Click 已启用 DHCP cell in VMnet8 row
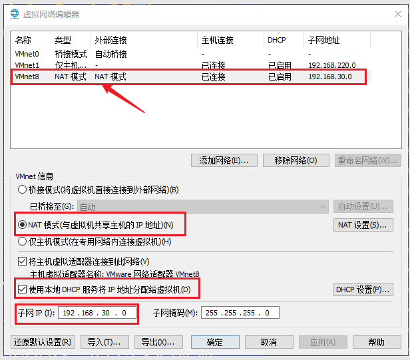This screenshot has width=410, height=360. tap(280, 77)
